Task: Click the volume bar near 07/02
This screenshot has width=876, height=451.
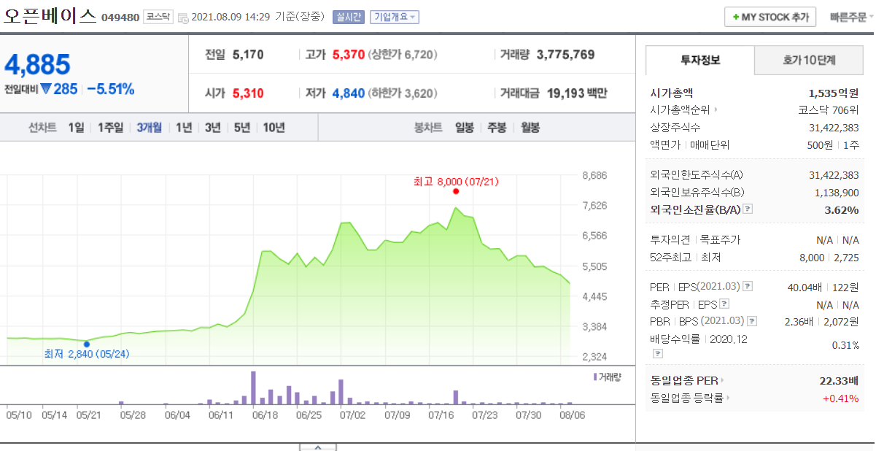Action: [x=341, y=392]
